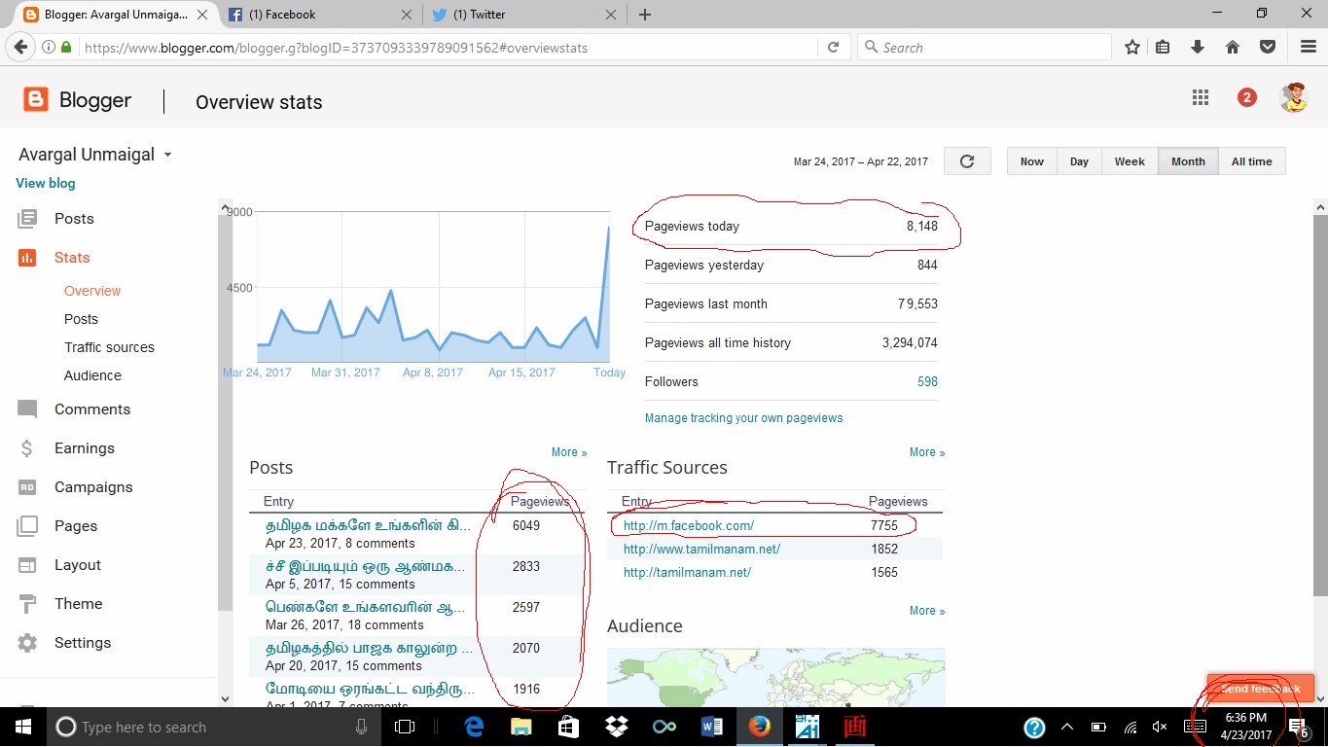Click the Settings gear icon

click(x=27, y=643)
